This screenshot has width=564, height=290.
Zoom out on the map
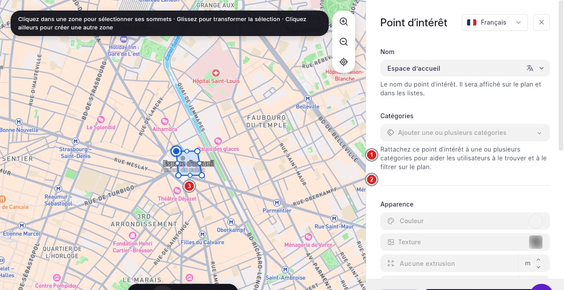pyautogui.click(x=344, y=42)
